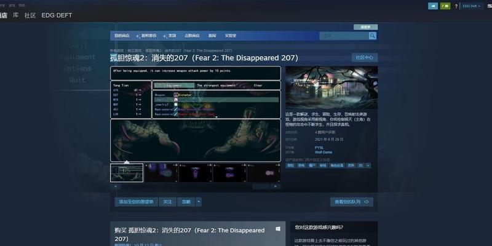The height and width of the screenshot is (246, 492).
Task: Click arrow icon on 查看您的队列 button
Action: [x=366, y=202]
